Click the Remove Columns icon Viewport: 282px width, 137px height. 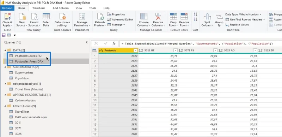(158, 16)
